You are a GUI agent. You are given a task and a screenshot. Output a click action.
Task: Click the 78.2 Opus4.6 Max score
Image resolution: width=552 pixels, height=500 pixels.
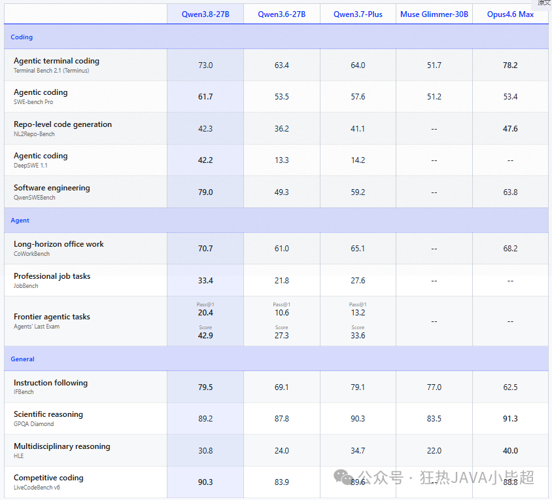510,65
